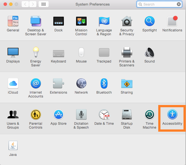This screenshot has height=165, width=186.
Task: Click the Show All grid button
Action: [x=44, y=4]
